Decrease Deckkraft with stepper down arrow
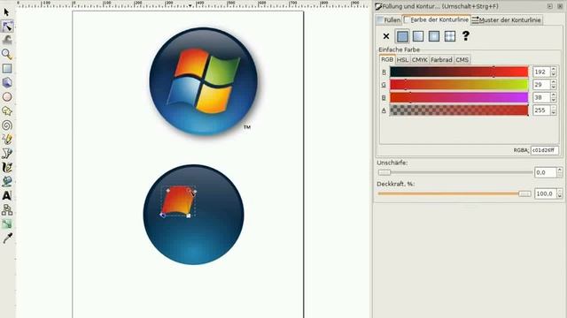 point(559,196)
